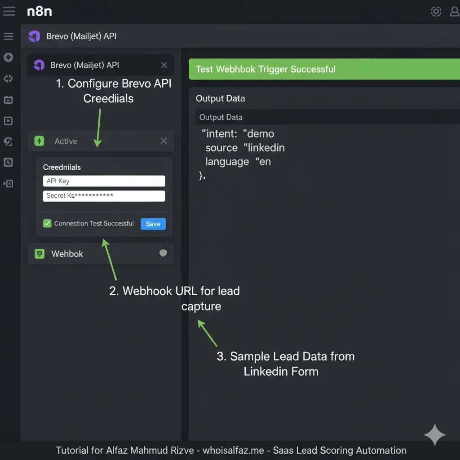Click the Brevo (Mailjet) API node icon

39,65
